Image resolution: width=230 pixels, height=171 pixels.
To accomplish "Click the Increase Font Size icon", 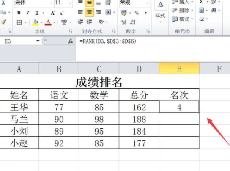I will pos(53,13).
